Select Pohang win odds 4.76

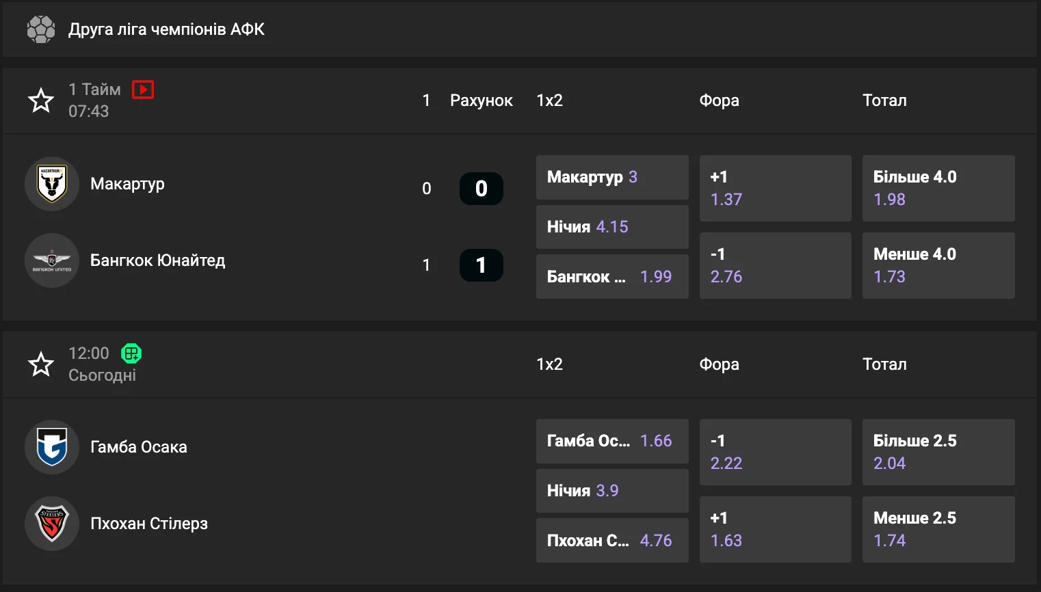tap(611, 541)
